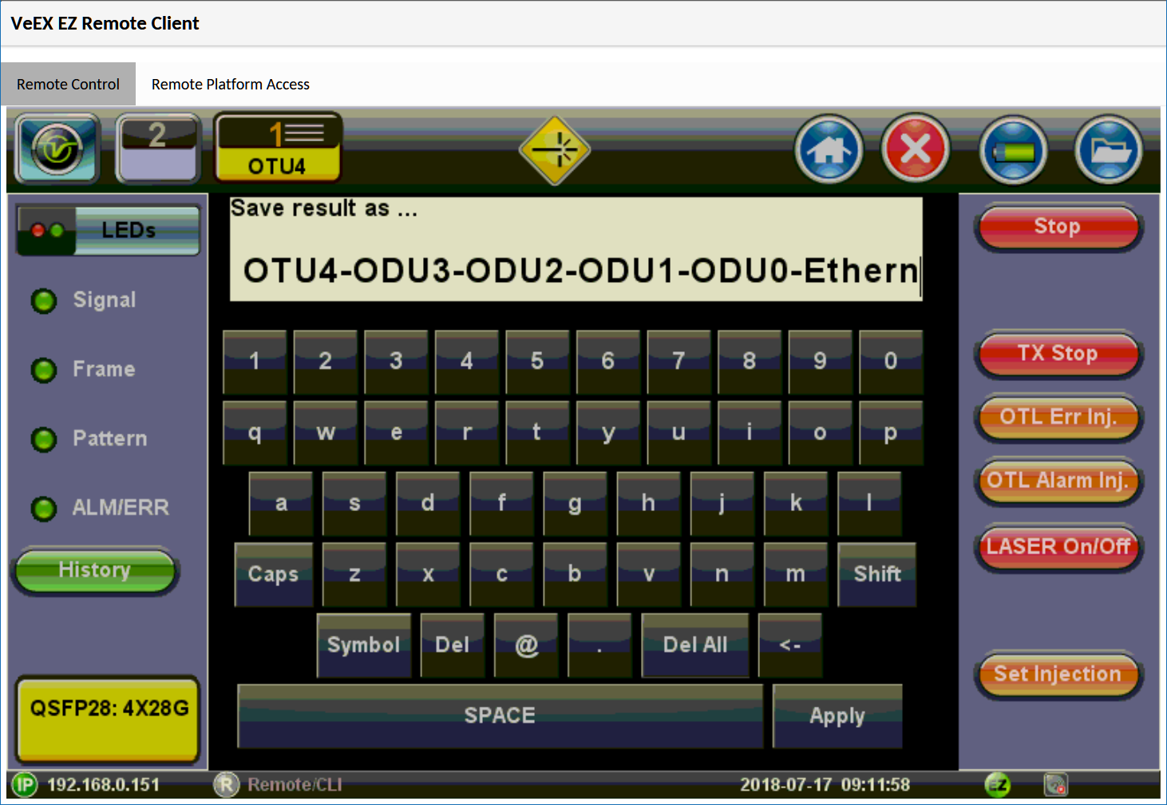
Task: Open the Home screen icon
Action: click(829, 149)
